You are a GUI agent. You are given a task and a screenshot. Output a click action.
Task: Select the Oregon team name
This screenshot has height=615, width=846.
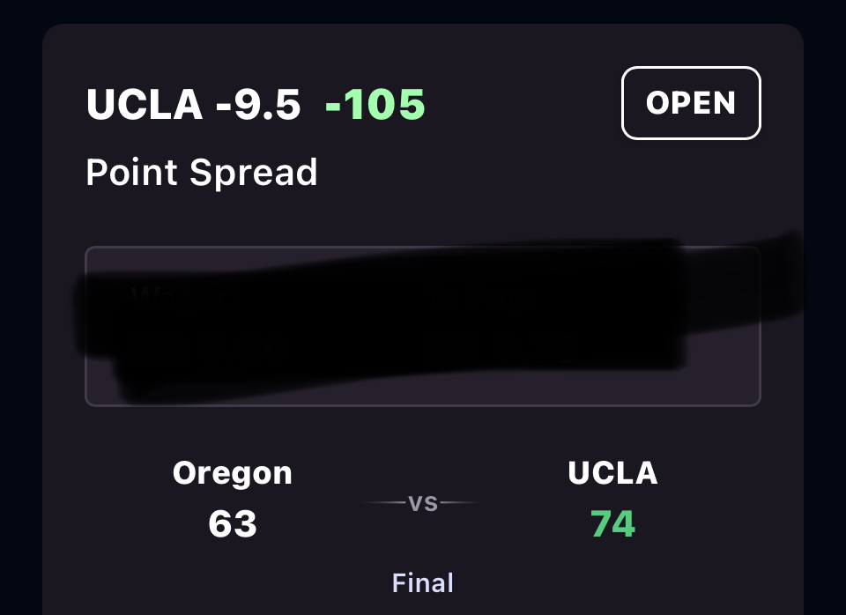(x=233, y=473)
